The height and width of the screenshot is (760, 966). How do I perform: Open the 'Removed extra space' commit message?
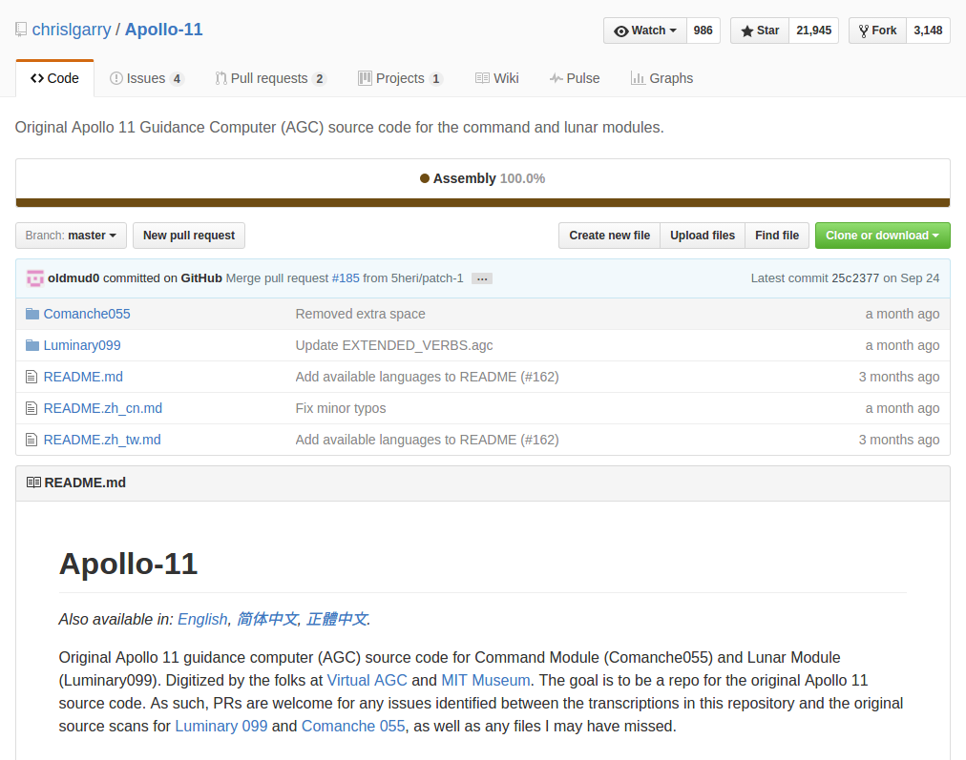(x=361, y=314)
